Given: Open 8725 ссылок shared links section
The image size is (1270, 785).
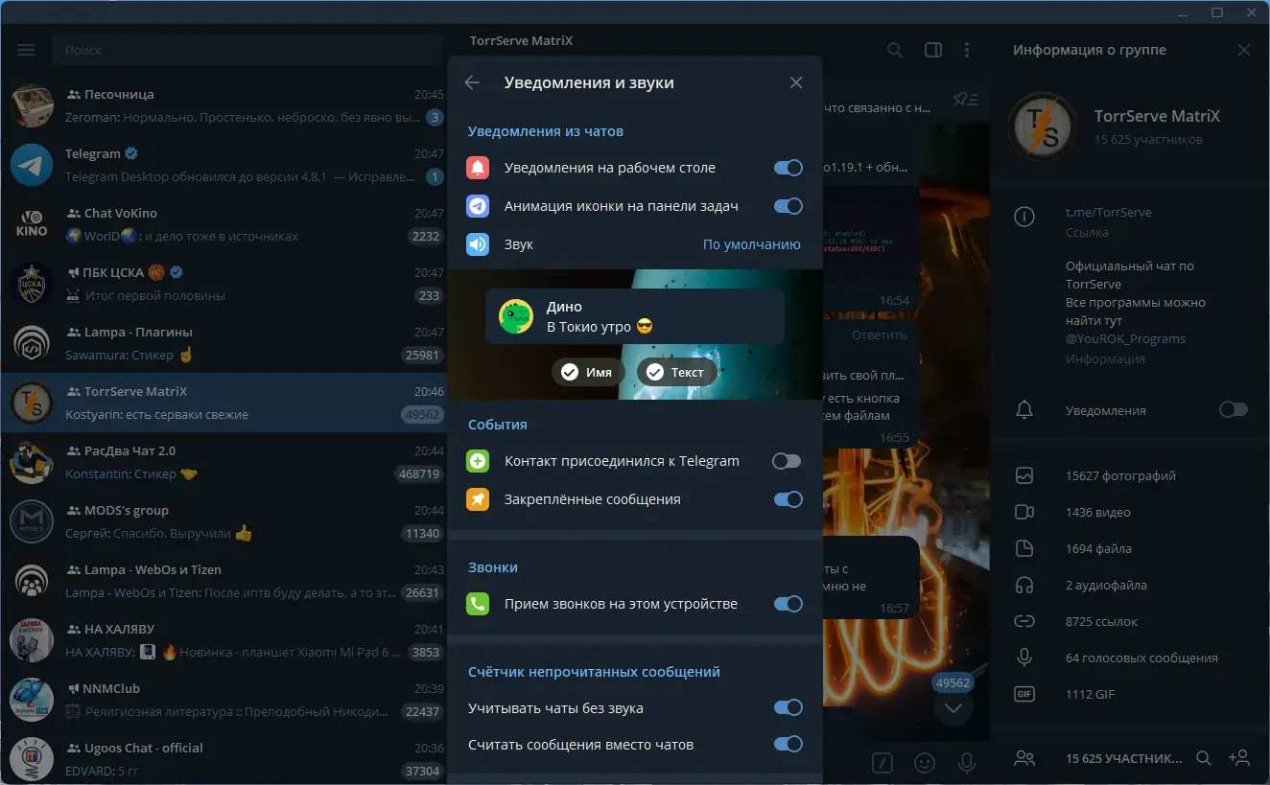Looking at the screenshot, I should pos(1131,621).
